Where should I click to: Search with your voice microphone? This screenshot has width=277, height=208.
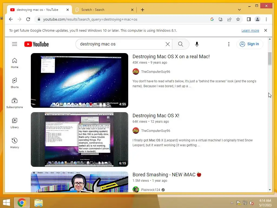coord(197,44)
